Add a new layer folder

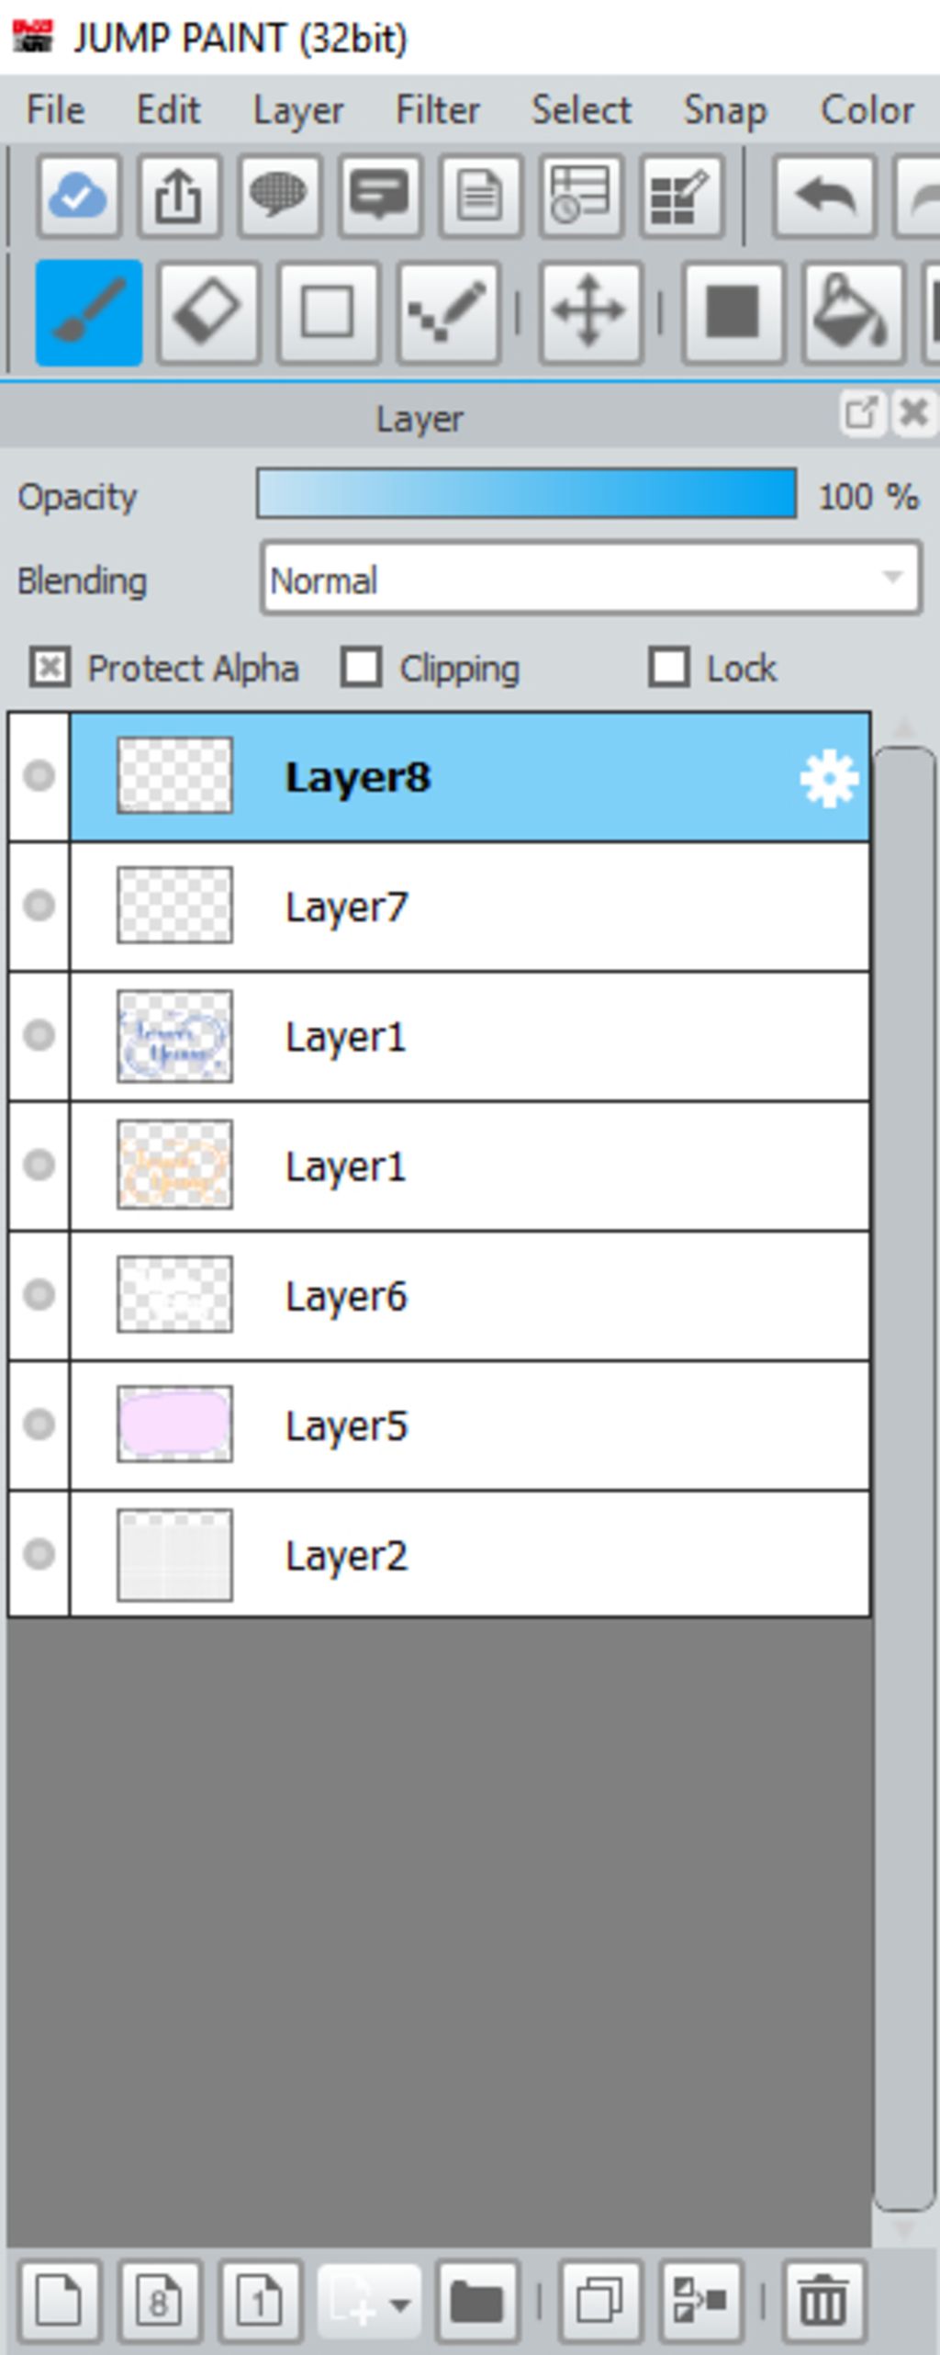click(x=477, y=2300)
